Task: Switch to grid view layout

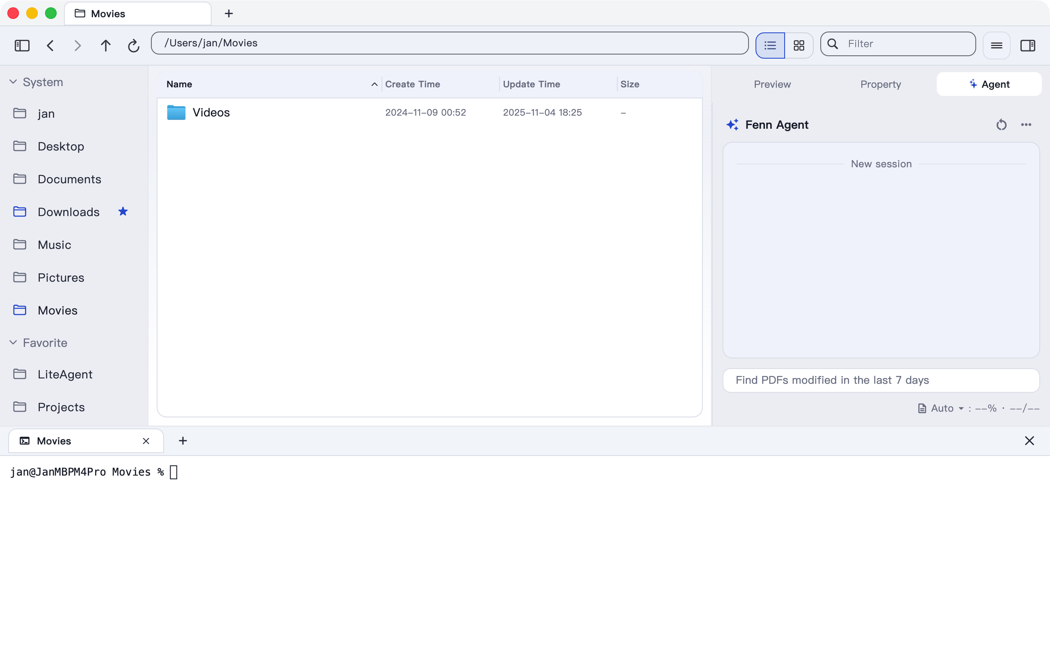Action: [x=799, y=45]
